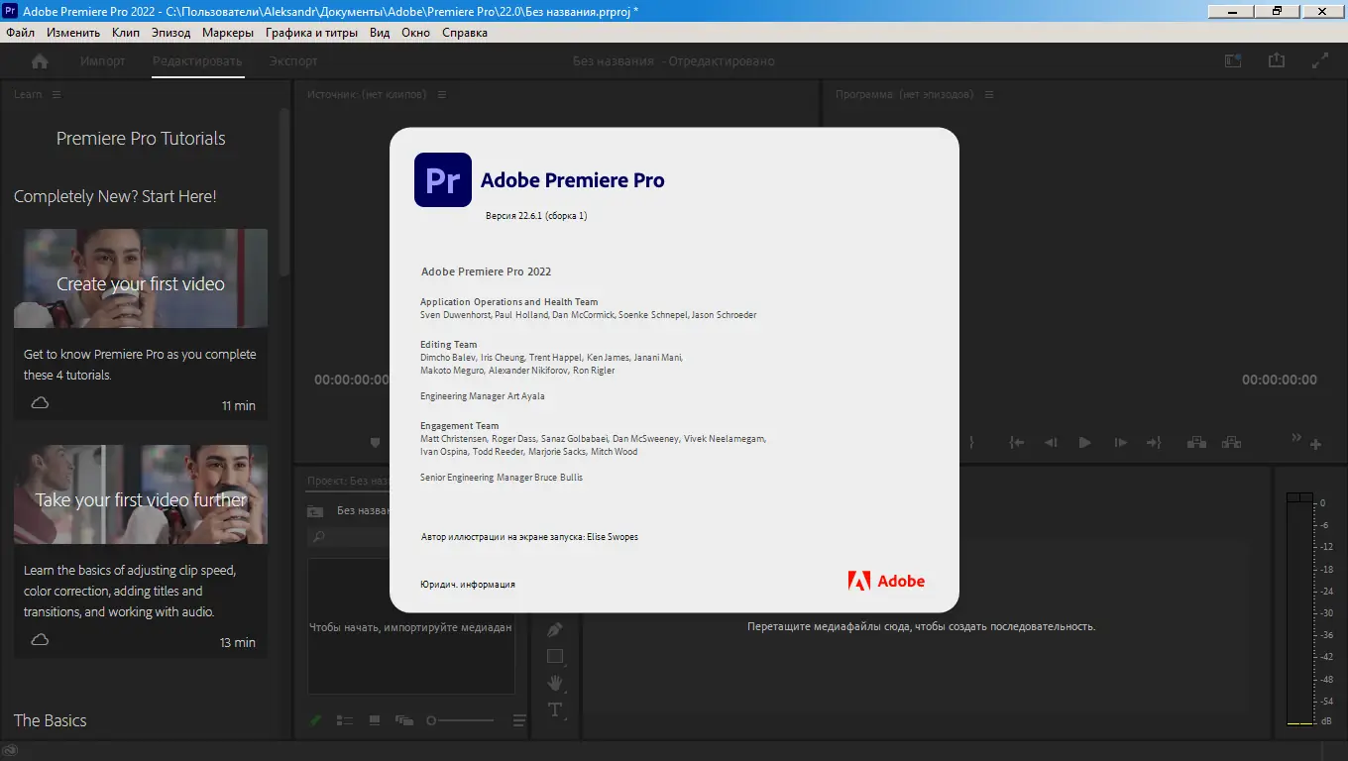Switch Project panel to icon view
This screenshot has height=761, width=1348.
pyautogui.click(x=375, y=720)
